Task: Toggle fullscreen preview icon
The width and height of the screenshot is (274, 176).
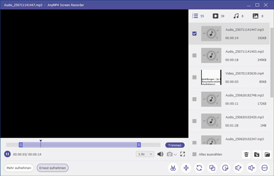Action: pos(183,154)
